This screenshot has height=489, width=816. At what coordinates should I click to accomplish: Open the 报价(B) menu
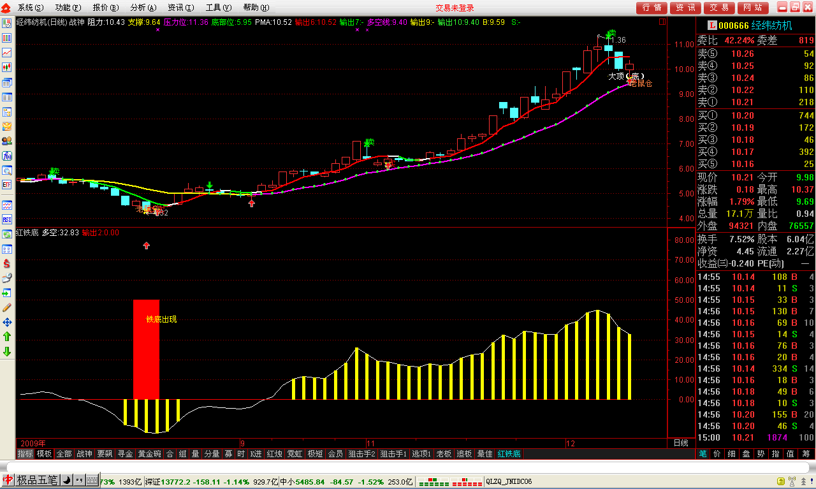point(106,8)
